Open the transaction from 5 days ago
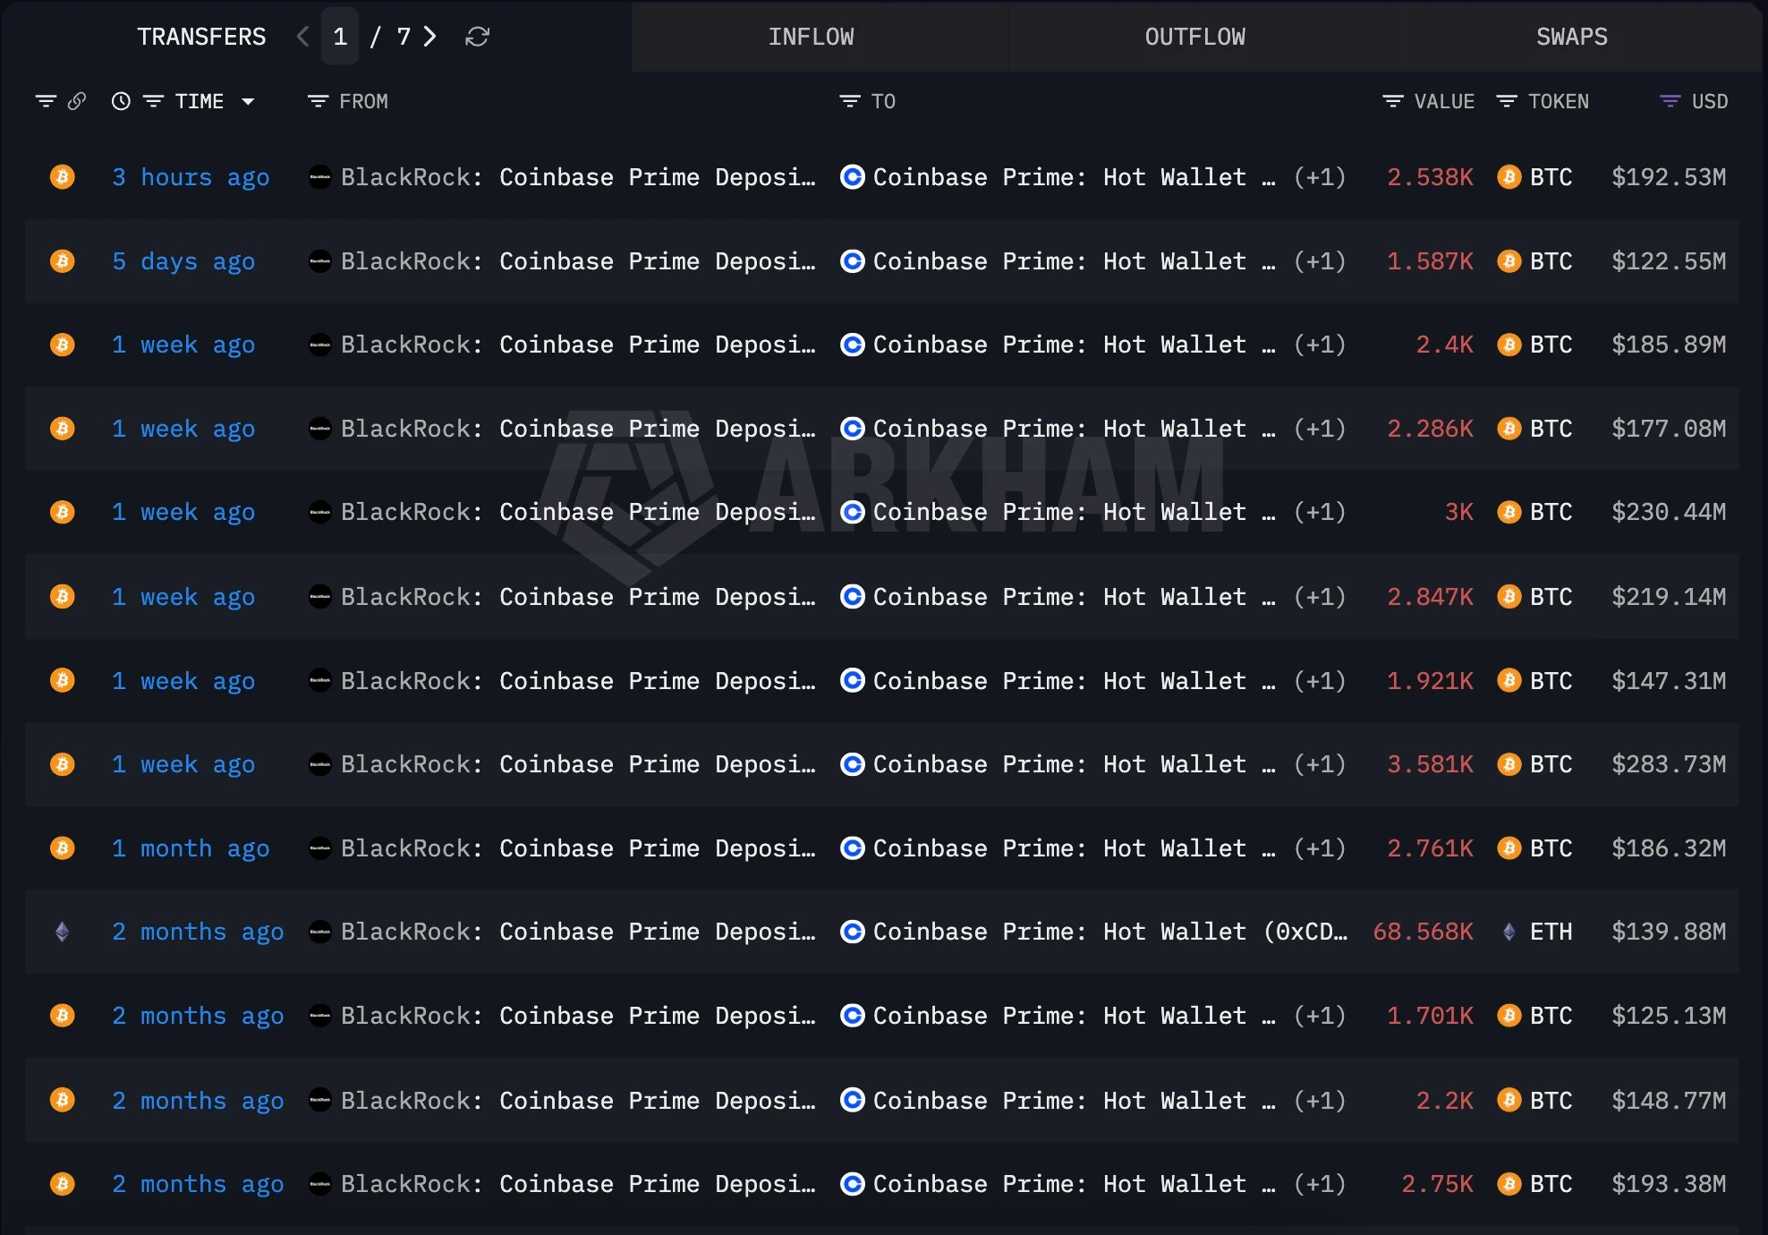Screen dimensions: 1768x1235 (183, 261)
